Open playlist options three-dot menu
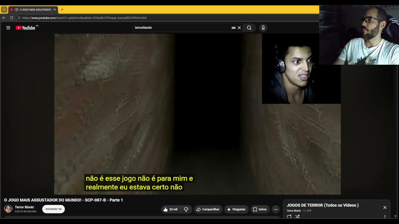This screenshot has height=224, width=399. point(385,217)
